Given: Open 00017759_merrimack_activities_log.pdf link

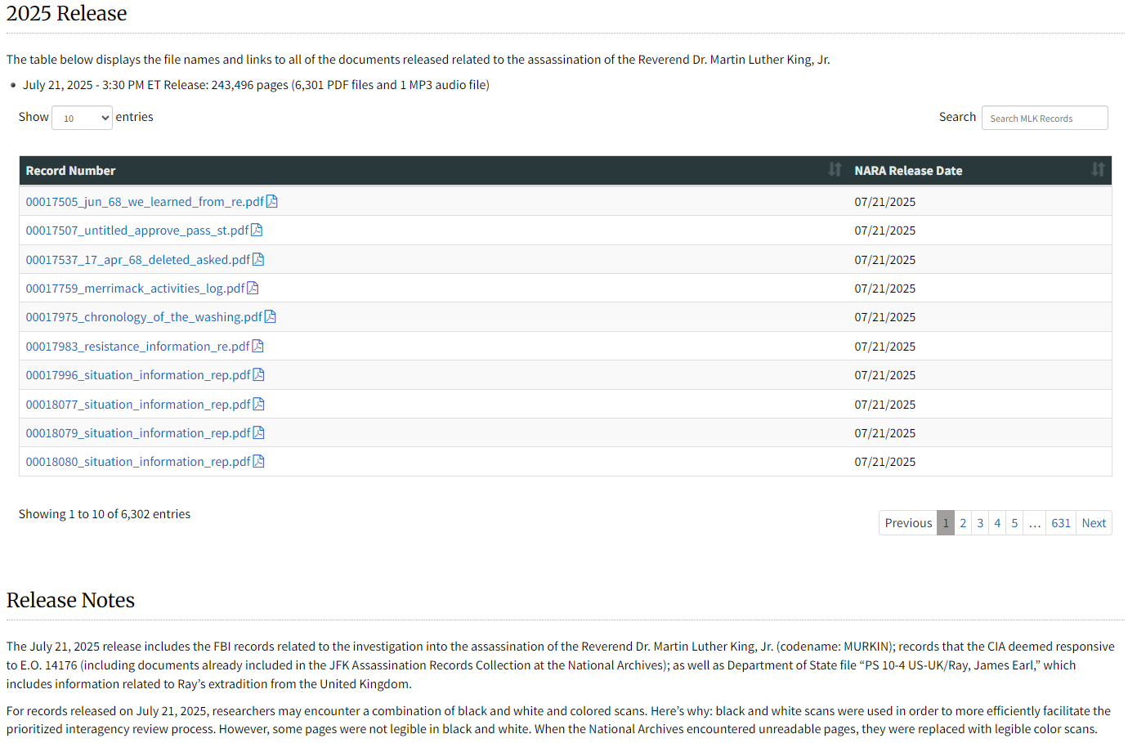Looking at the screenshot, I should [x=136, y=288].
